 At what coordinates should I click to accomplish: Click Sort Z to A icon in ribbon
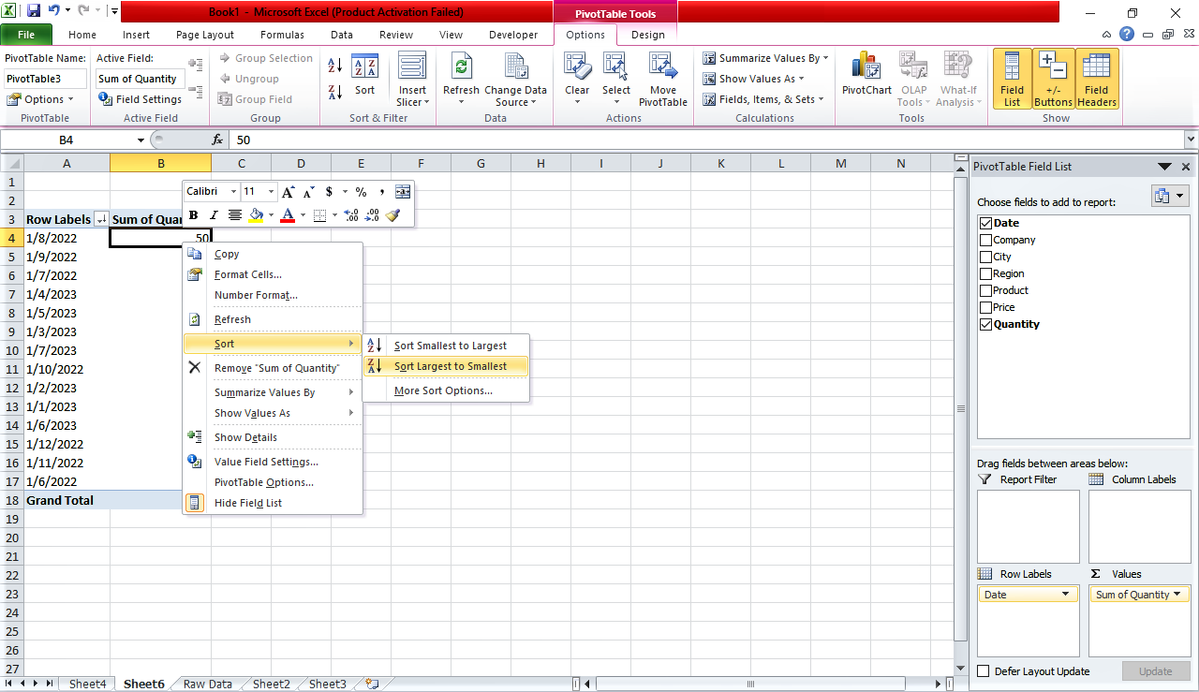(x=334, y=92)
